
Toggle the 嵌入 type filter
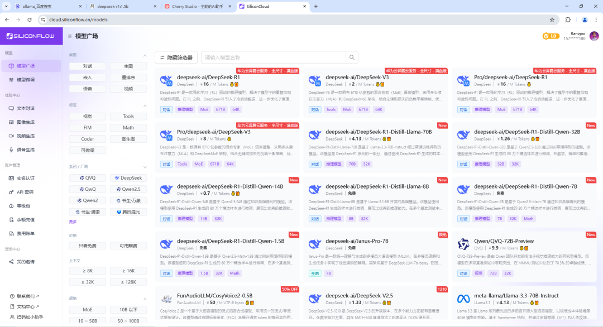point(87,78)
